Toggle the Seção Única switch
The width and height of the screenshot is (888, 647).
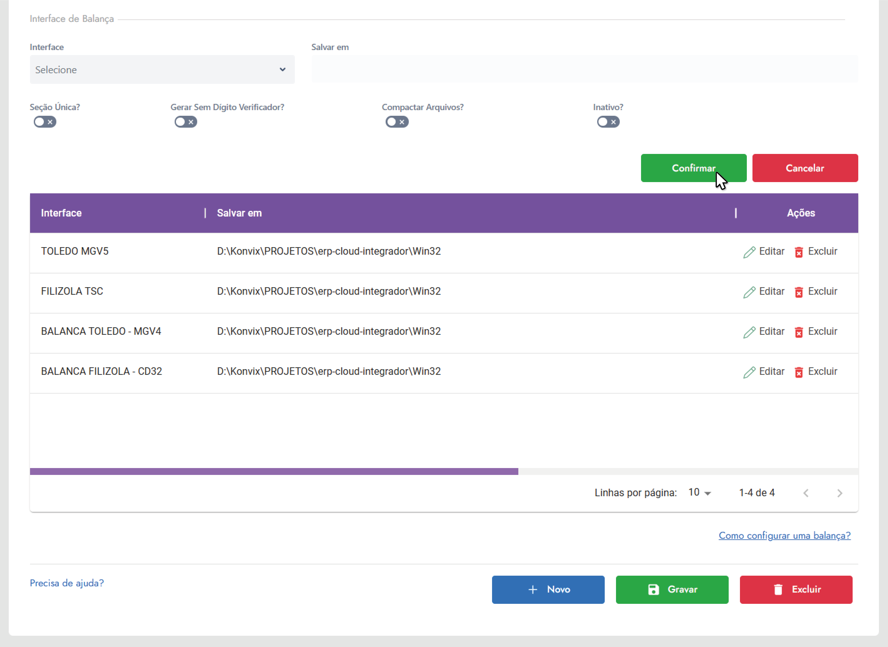pyautogui.click(x=45, y=122)
